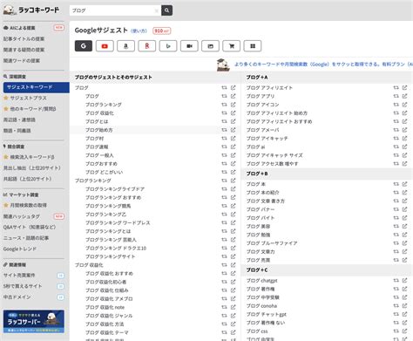The width and height of the screenshot is (413, 341).
Task: Open Googleトレンド in sidebar
Action: (20, 249)
